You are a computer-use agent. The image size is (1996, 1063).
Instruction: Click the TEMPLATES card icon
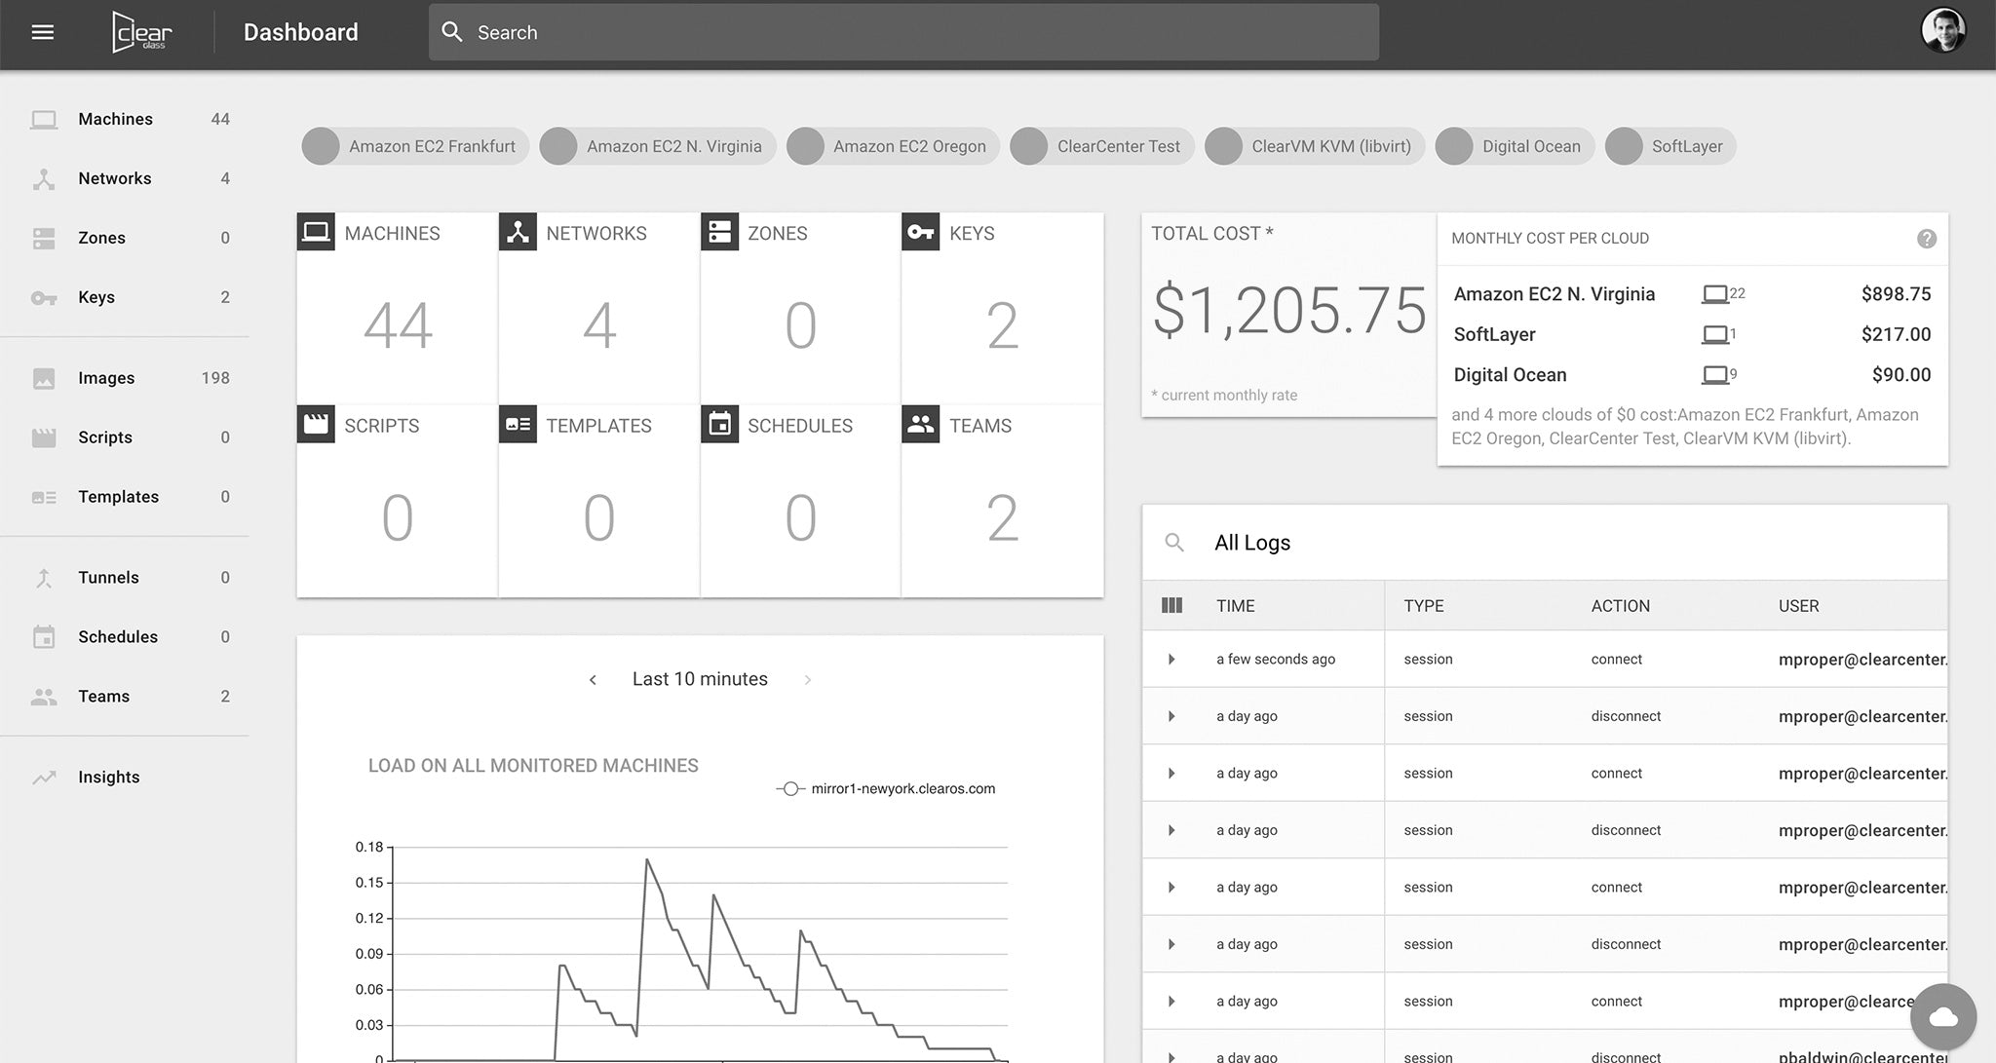[x=518, y=424]
